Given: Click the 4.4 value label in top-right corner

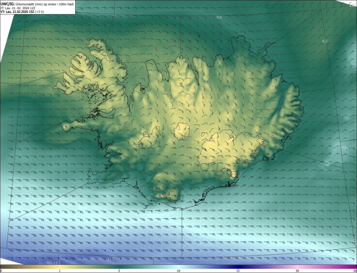Looking at the screenshot, I should 351,6.
